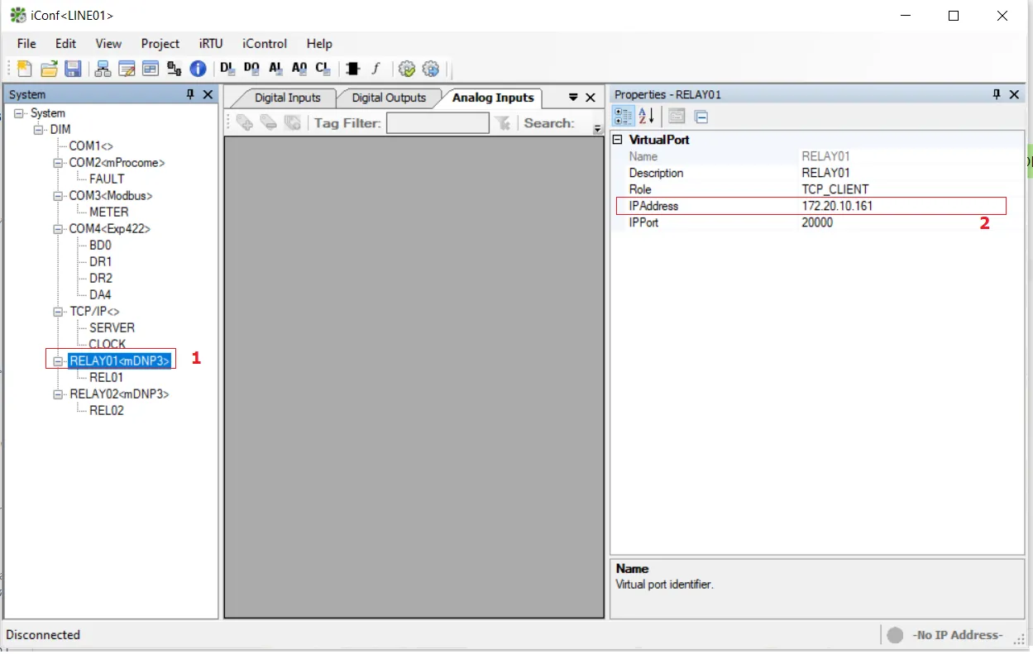
Task: Collapse the System root node
Action: (x=19, y=113)
